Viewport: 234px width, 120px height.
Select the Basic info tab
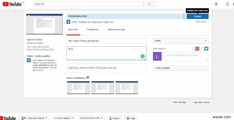click(73, 29)
